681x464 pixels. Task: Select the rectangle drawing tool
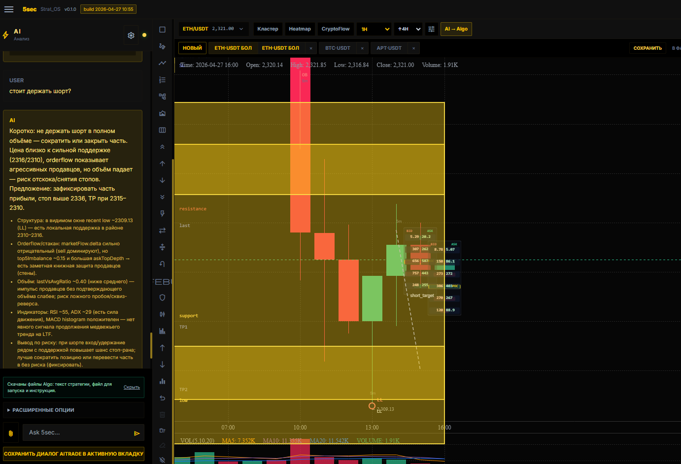[162, 29]
